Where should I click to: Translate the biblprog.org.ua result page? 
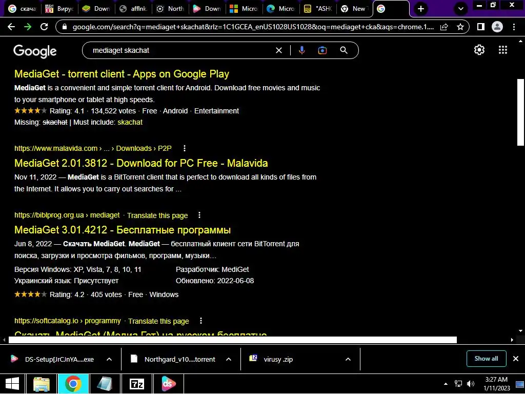coord(157,215)
